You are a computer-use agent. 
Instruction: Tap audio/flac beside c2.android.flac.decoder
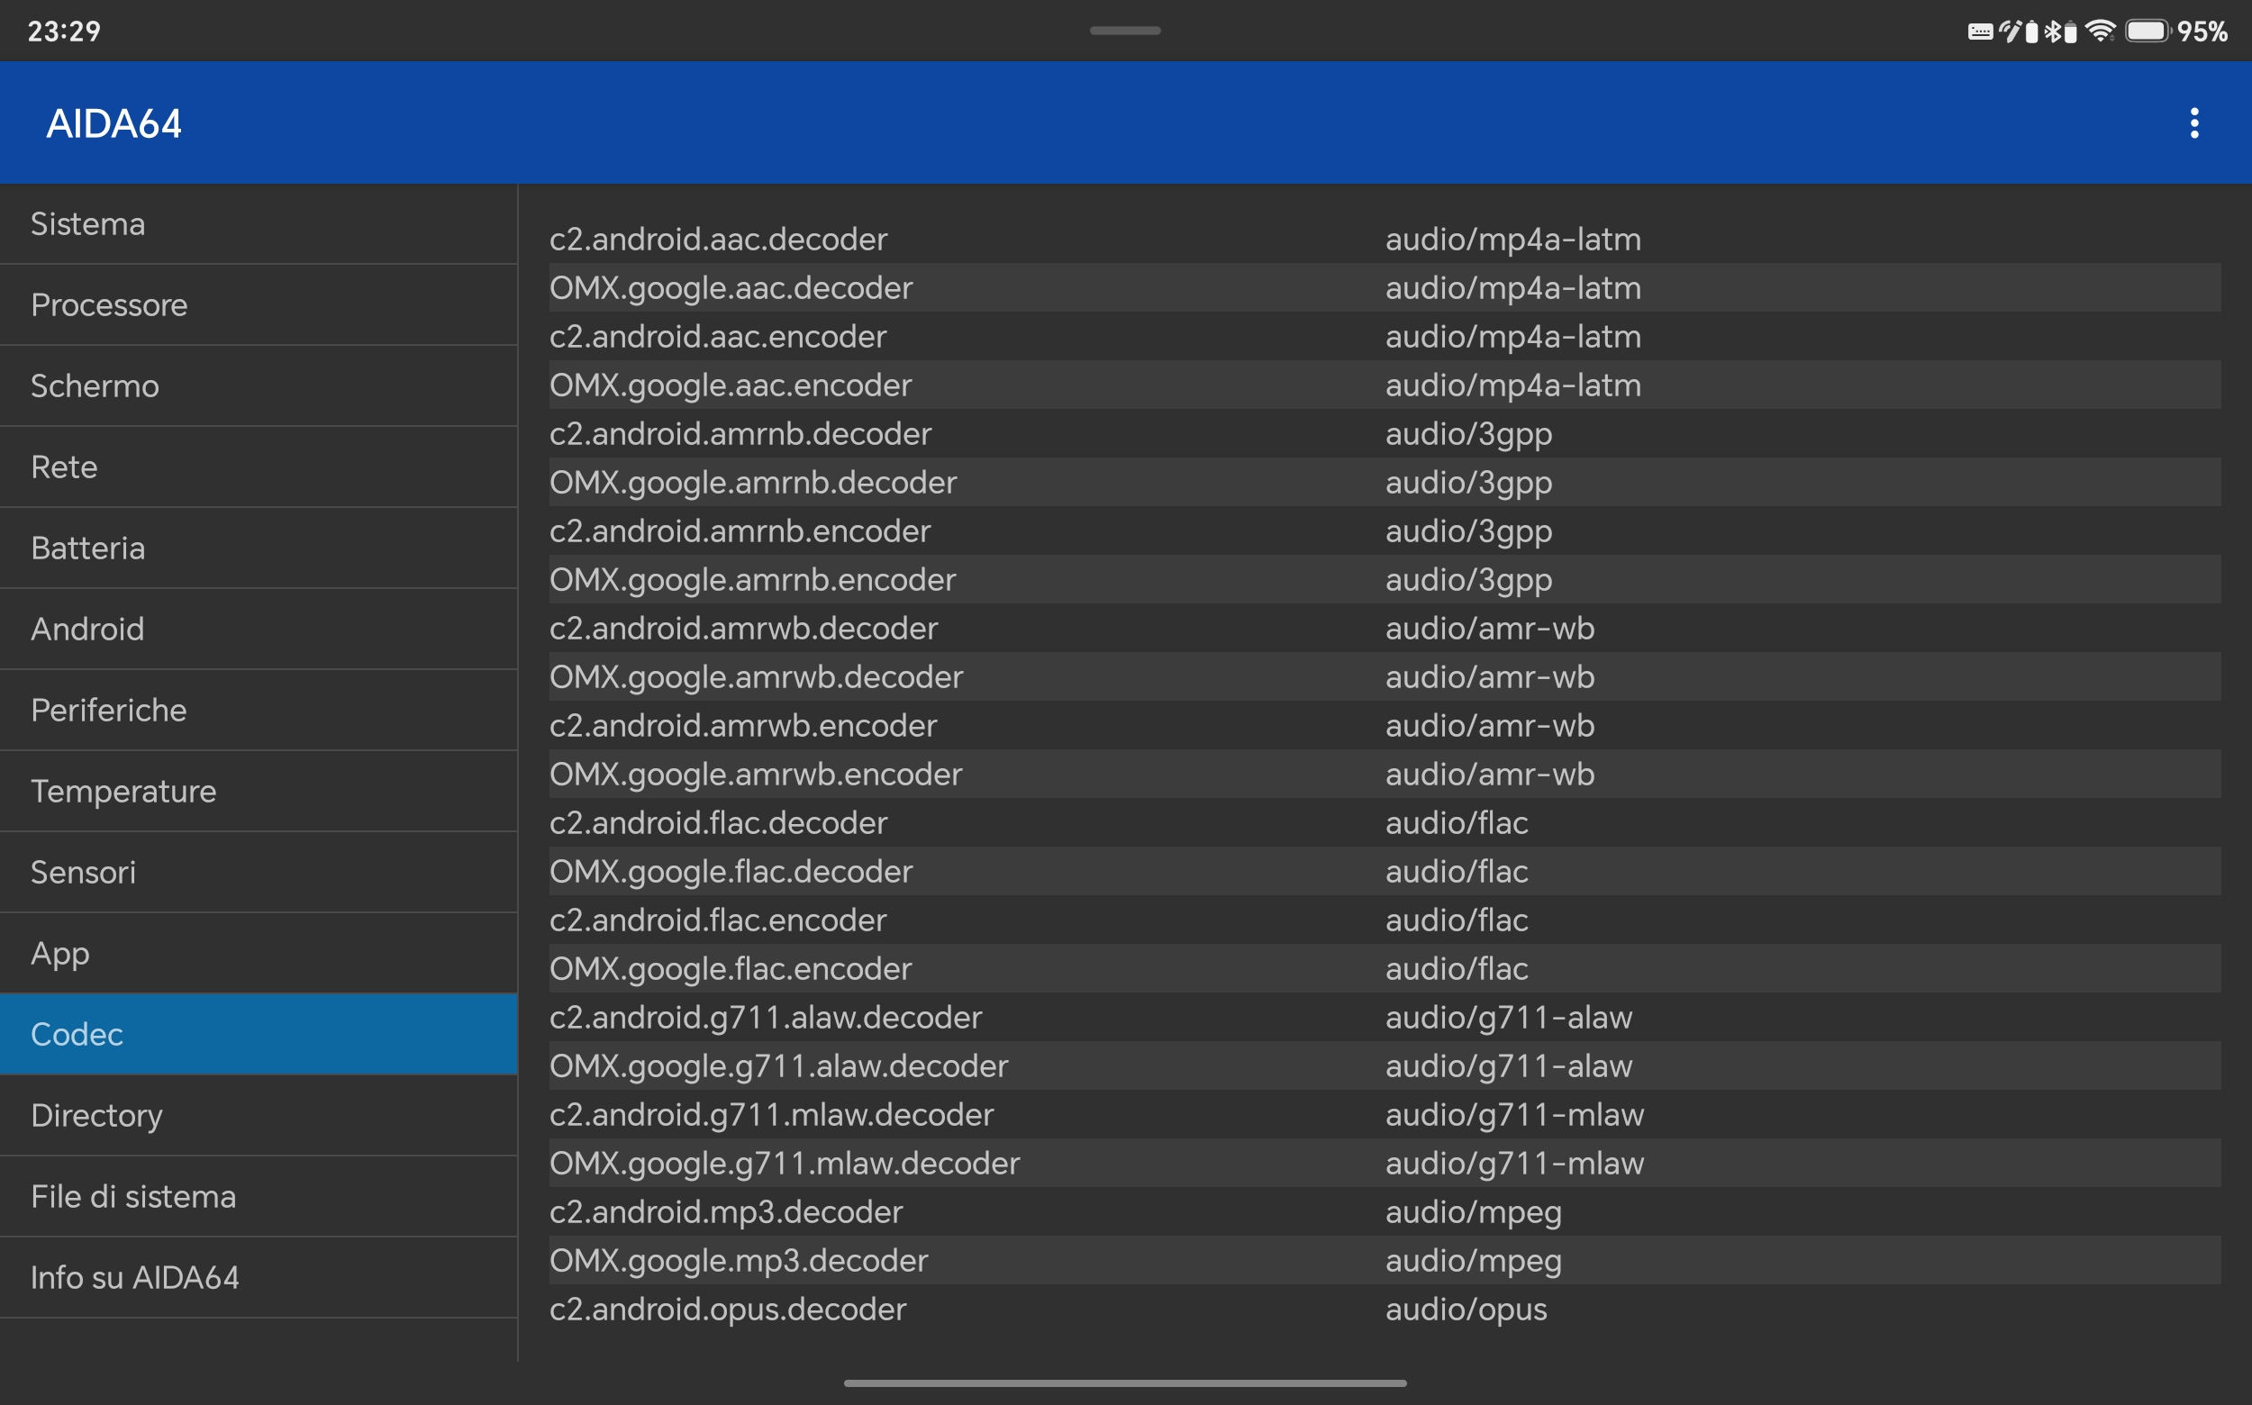(x=1457, y=822)
